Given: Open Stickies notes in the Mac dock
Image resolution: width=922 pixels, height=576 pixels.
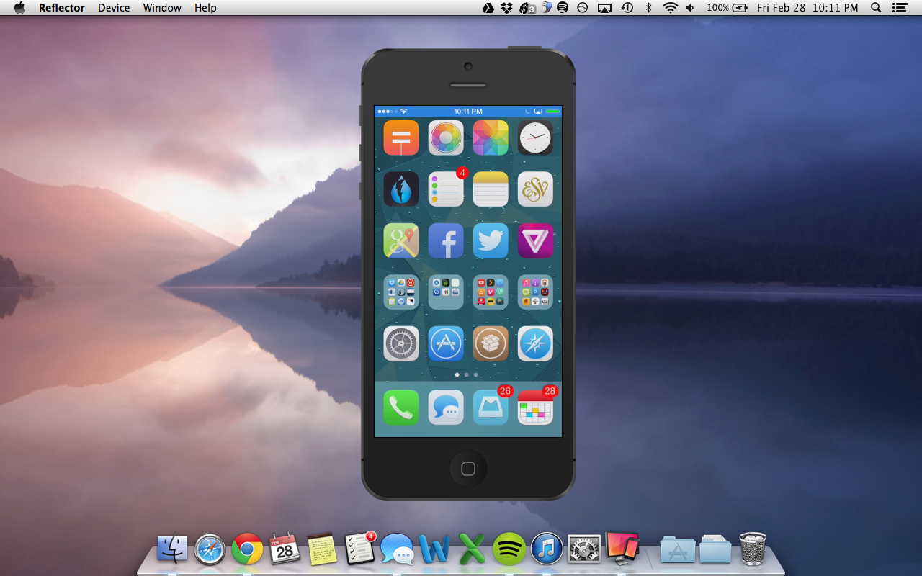Looking at the screenshot, I should pyautogui.click(x=322, y=549).
